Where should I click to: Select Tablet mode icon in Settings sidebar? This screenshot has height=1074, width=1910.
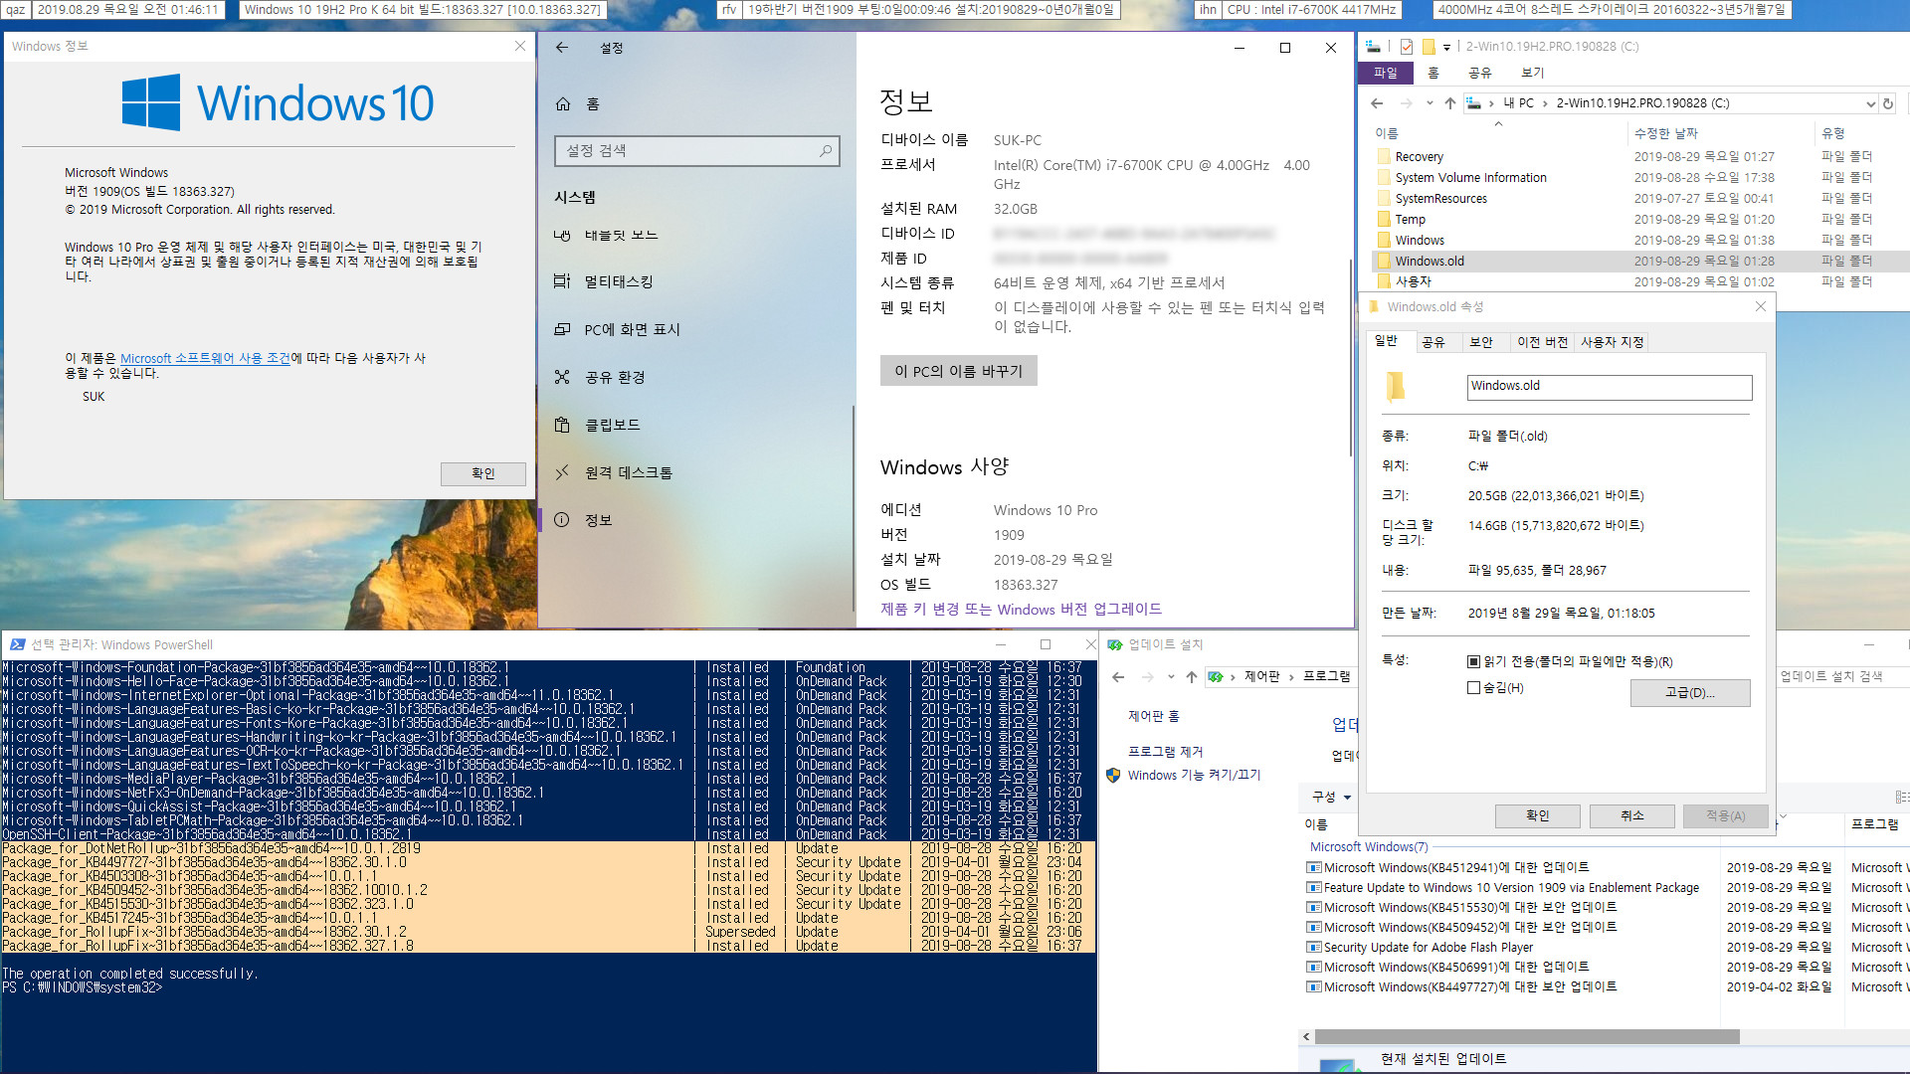pyautogui.click(x=562, y=235)
